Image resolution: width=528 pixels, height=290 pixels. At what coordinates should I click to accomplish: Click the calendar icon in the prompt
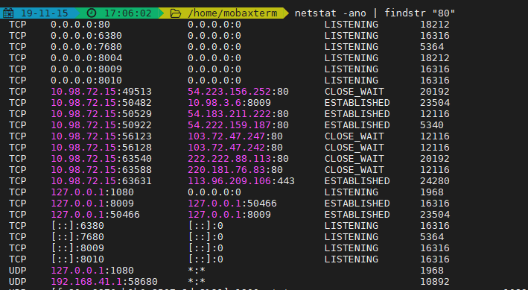[8, 13]
